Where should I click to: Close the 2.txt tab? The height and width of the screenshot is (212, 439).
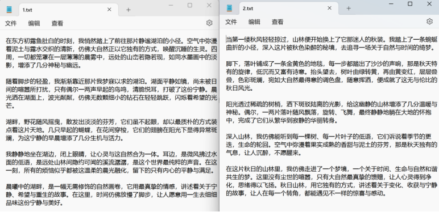(x=329, y=8)
